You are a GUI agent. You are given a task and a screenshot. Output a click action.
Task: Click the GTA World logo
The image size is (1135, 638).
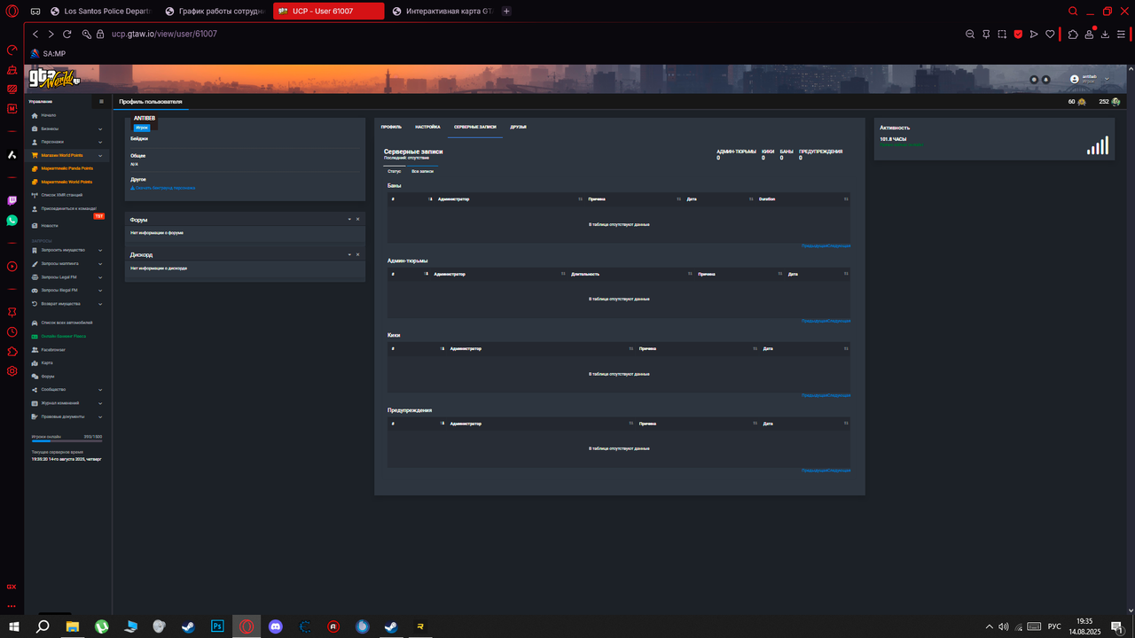pos(55,77)
